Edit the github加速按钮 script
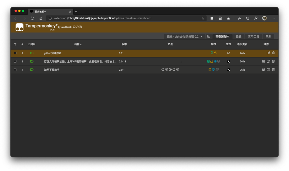The image size is (289, 171). pyautogui.click(x=268, y=53)
